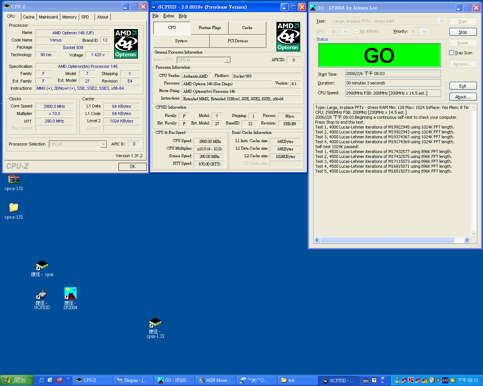Click the GCPUID title bar icon
Viewport: 483px width, 386px height.
pyautogui.click(x=154, y=7)
